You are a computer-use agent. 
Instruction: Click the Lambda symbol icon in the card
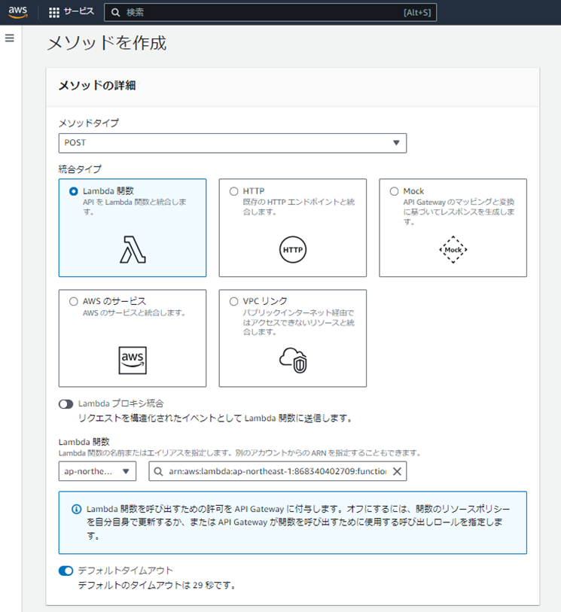point(133,249)
